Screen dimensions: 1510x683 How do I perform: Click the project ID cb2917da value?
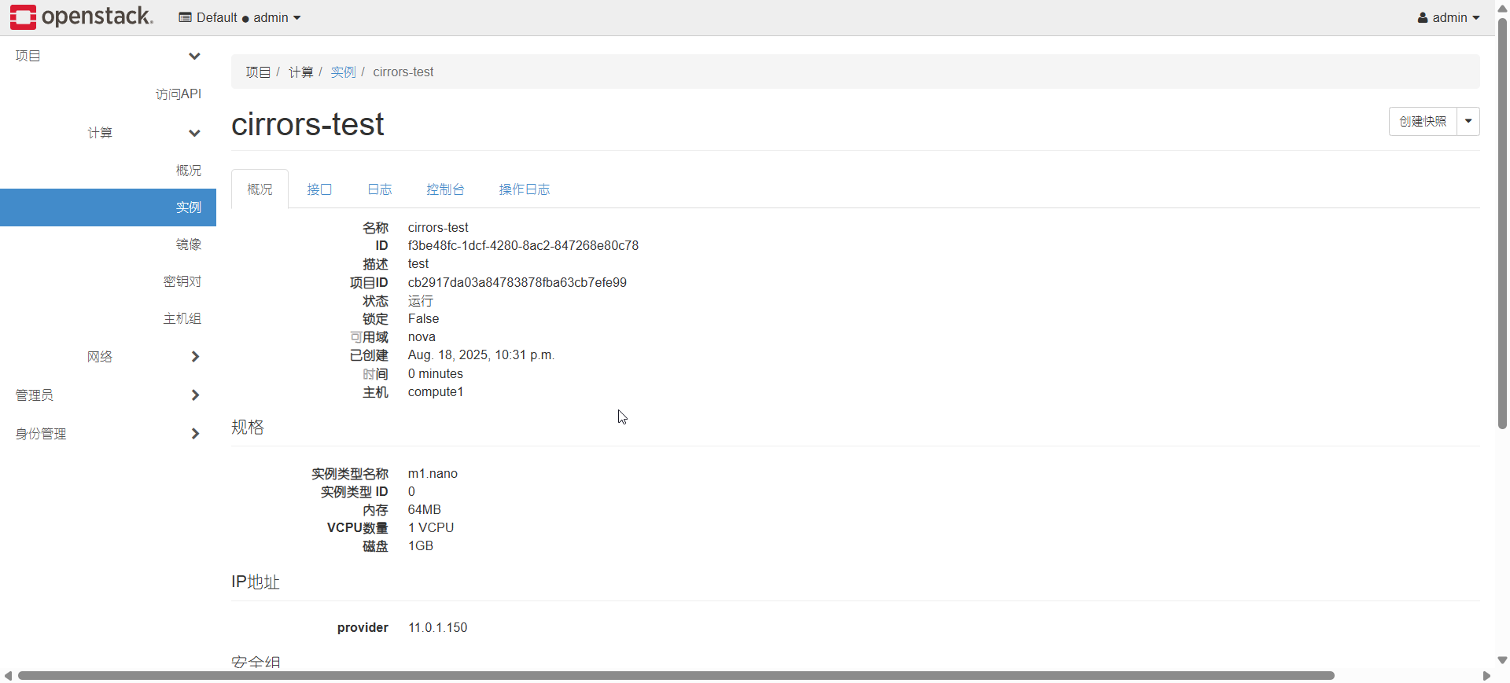(517, 283)
